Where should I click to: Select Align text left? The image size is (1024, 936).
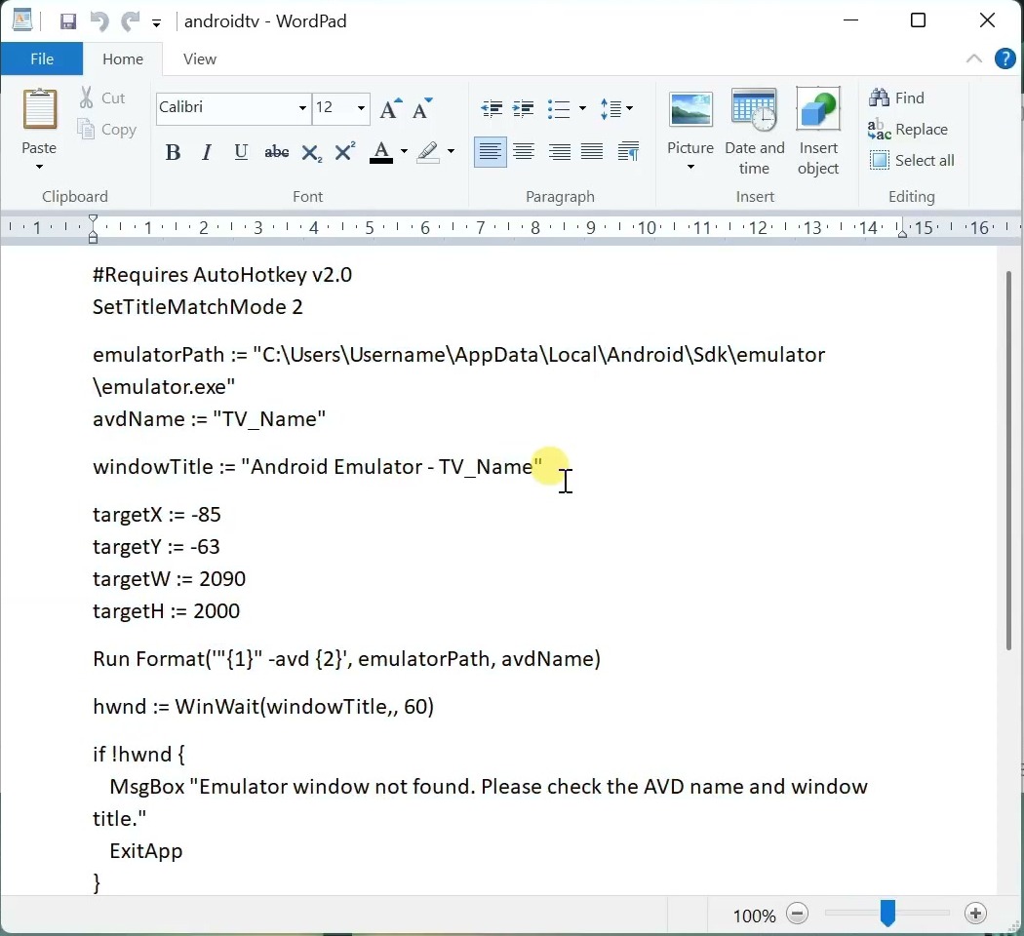[x=490, y=152]
